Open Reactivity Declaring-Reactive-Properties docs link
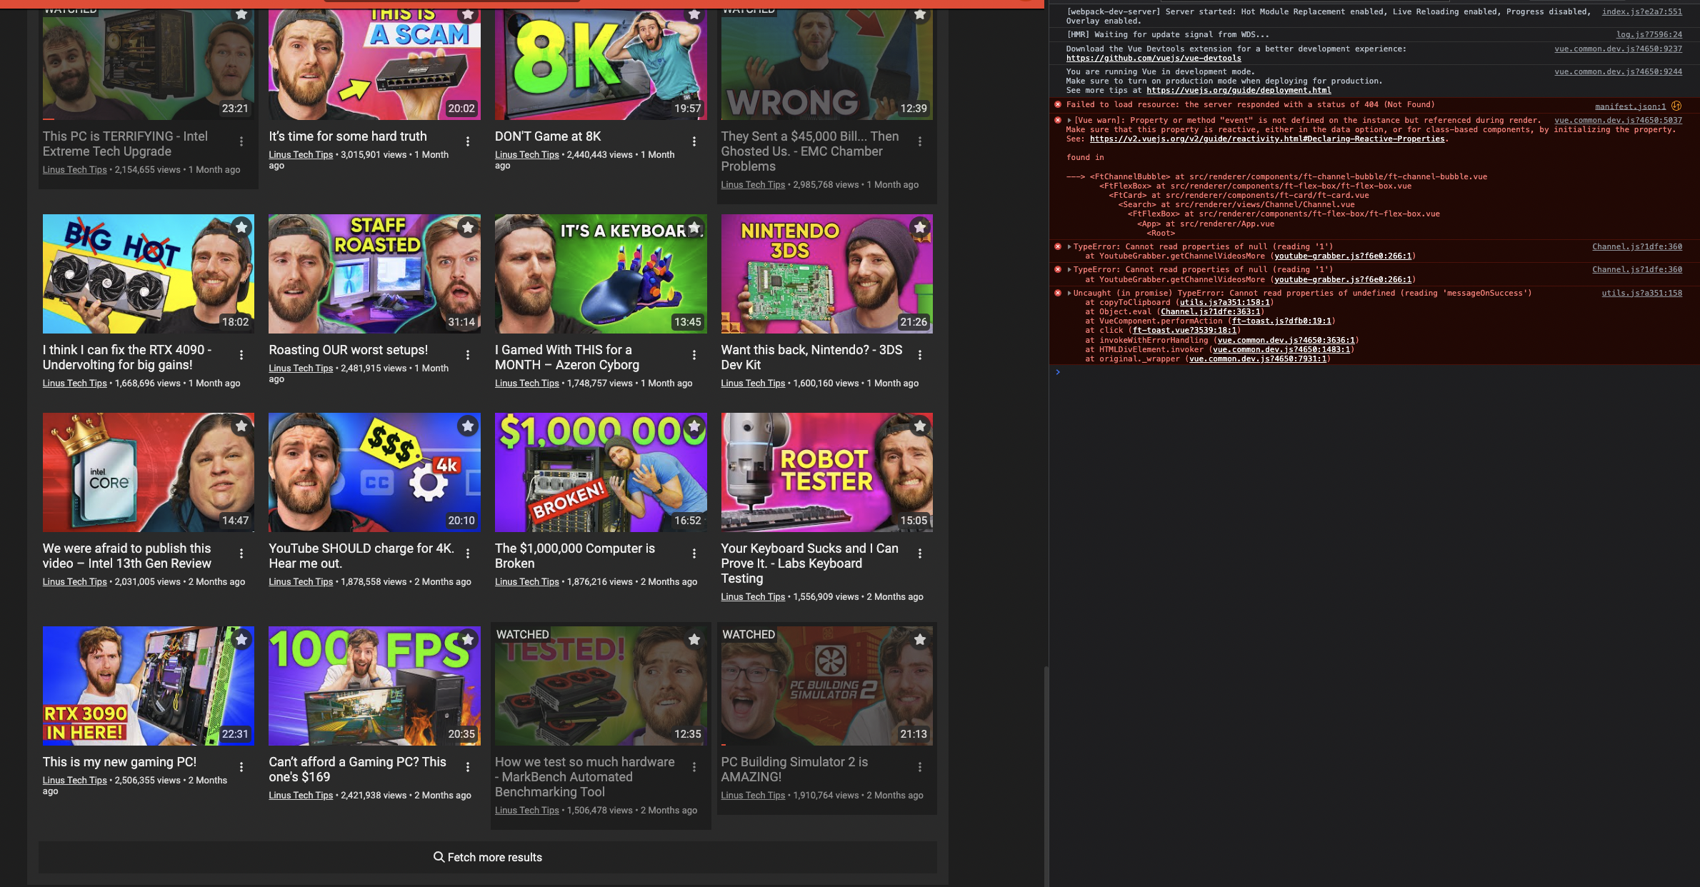Screen dimensions: 1700x887 (1267, 139)
